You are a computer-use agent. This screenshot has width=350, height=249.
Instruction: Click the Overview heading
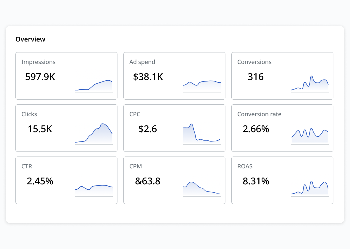coord(30,39)
